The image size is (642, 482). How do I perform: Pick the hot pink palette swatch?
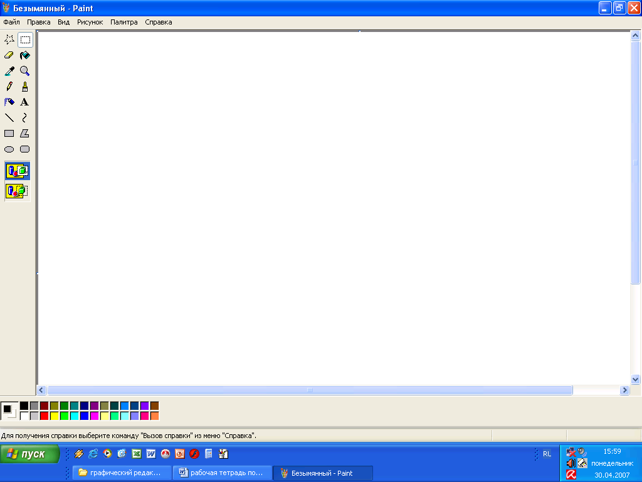(x=145, y=416)
